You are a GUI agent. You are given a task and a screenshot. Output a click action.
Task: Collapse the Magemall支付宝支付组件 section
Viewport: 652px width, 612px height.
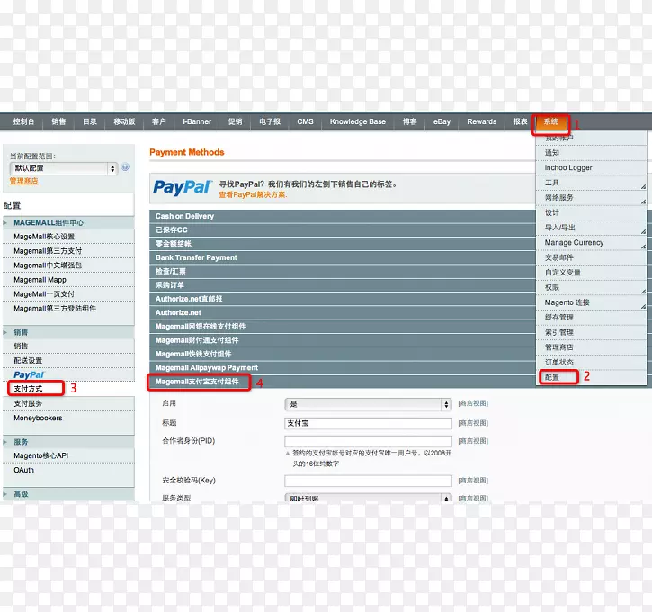(x=198, y=382)
